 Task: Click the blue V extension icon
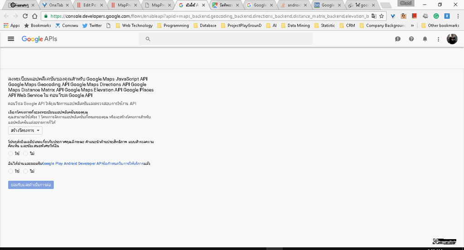[393, 16]
